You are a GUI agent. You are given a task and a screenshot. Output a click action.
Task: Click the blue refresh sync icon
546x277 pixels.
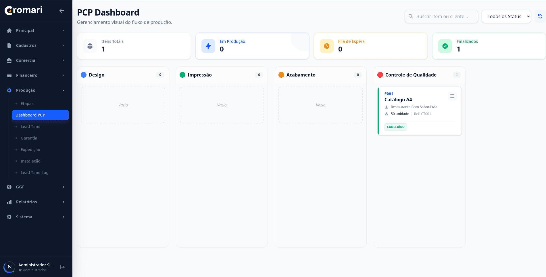[x=541, y=16]
